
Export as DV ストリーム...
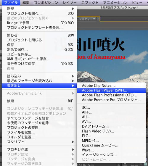tap(111, 126)
